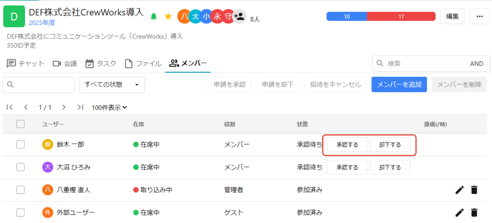This screenshot has height=223, width=492.
Task: Click the 外 avatar of 外部ユーザー
Action: [48, 212]
